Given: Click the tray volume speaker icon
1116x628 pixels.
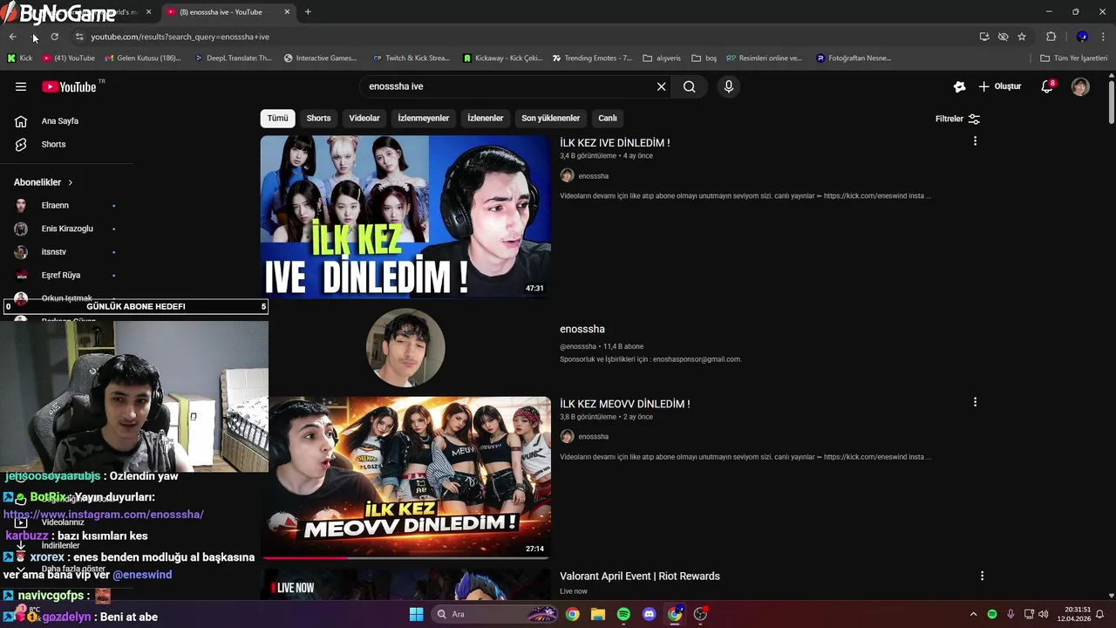Looking at the screenshot, I should [1044, 614].
